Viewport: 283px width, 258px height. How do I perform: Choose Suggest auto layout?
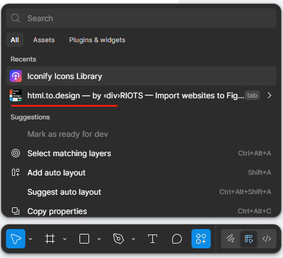point(141,192)
